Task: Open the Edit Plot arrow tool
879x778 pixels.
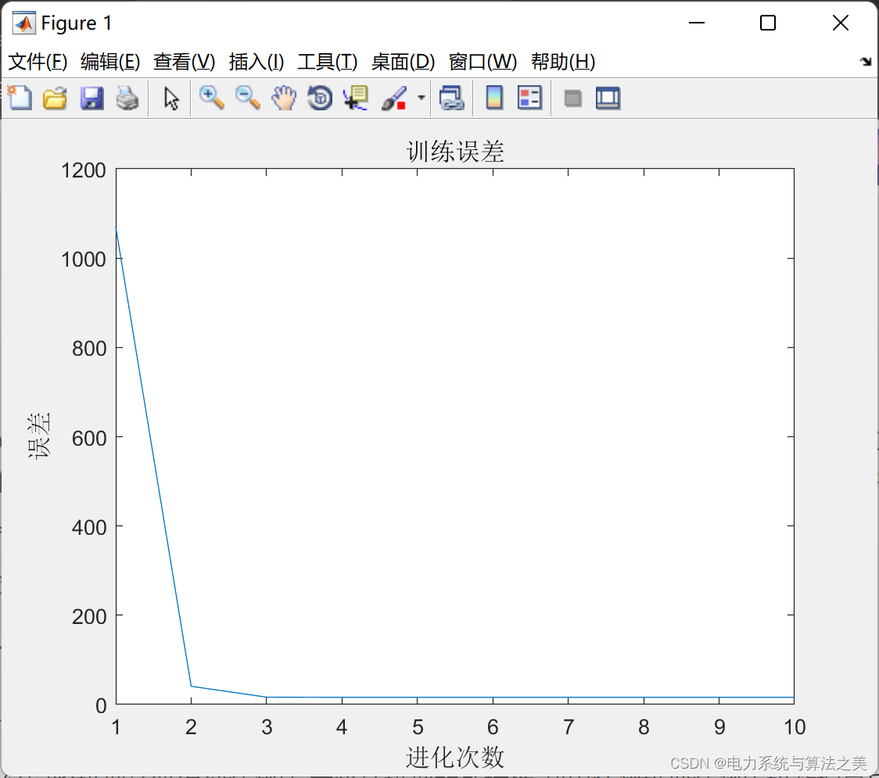Action: pyautogui.click(x=170, y=98)
